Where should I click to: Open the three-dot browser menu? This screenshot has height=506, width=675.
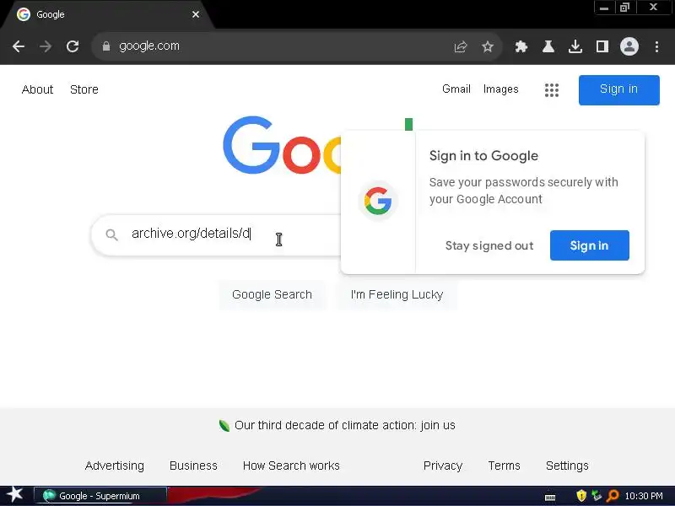point(656,46)
